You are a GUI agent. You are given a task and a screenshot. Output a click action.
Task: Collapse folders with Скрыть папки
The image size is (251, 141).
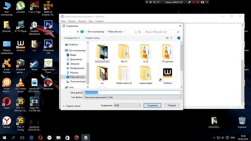(71, 106)
